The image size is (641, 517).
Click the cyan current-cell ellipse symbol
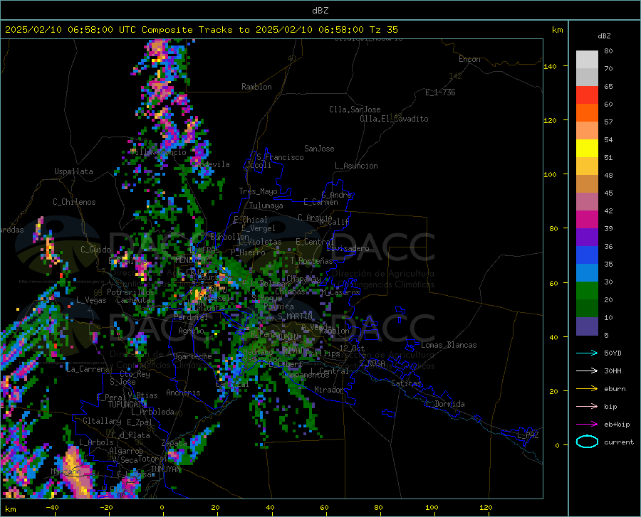pos(587,442)
